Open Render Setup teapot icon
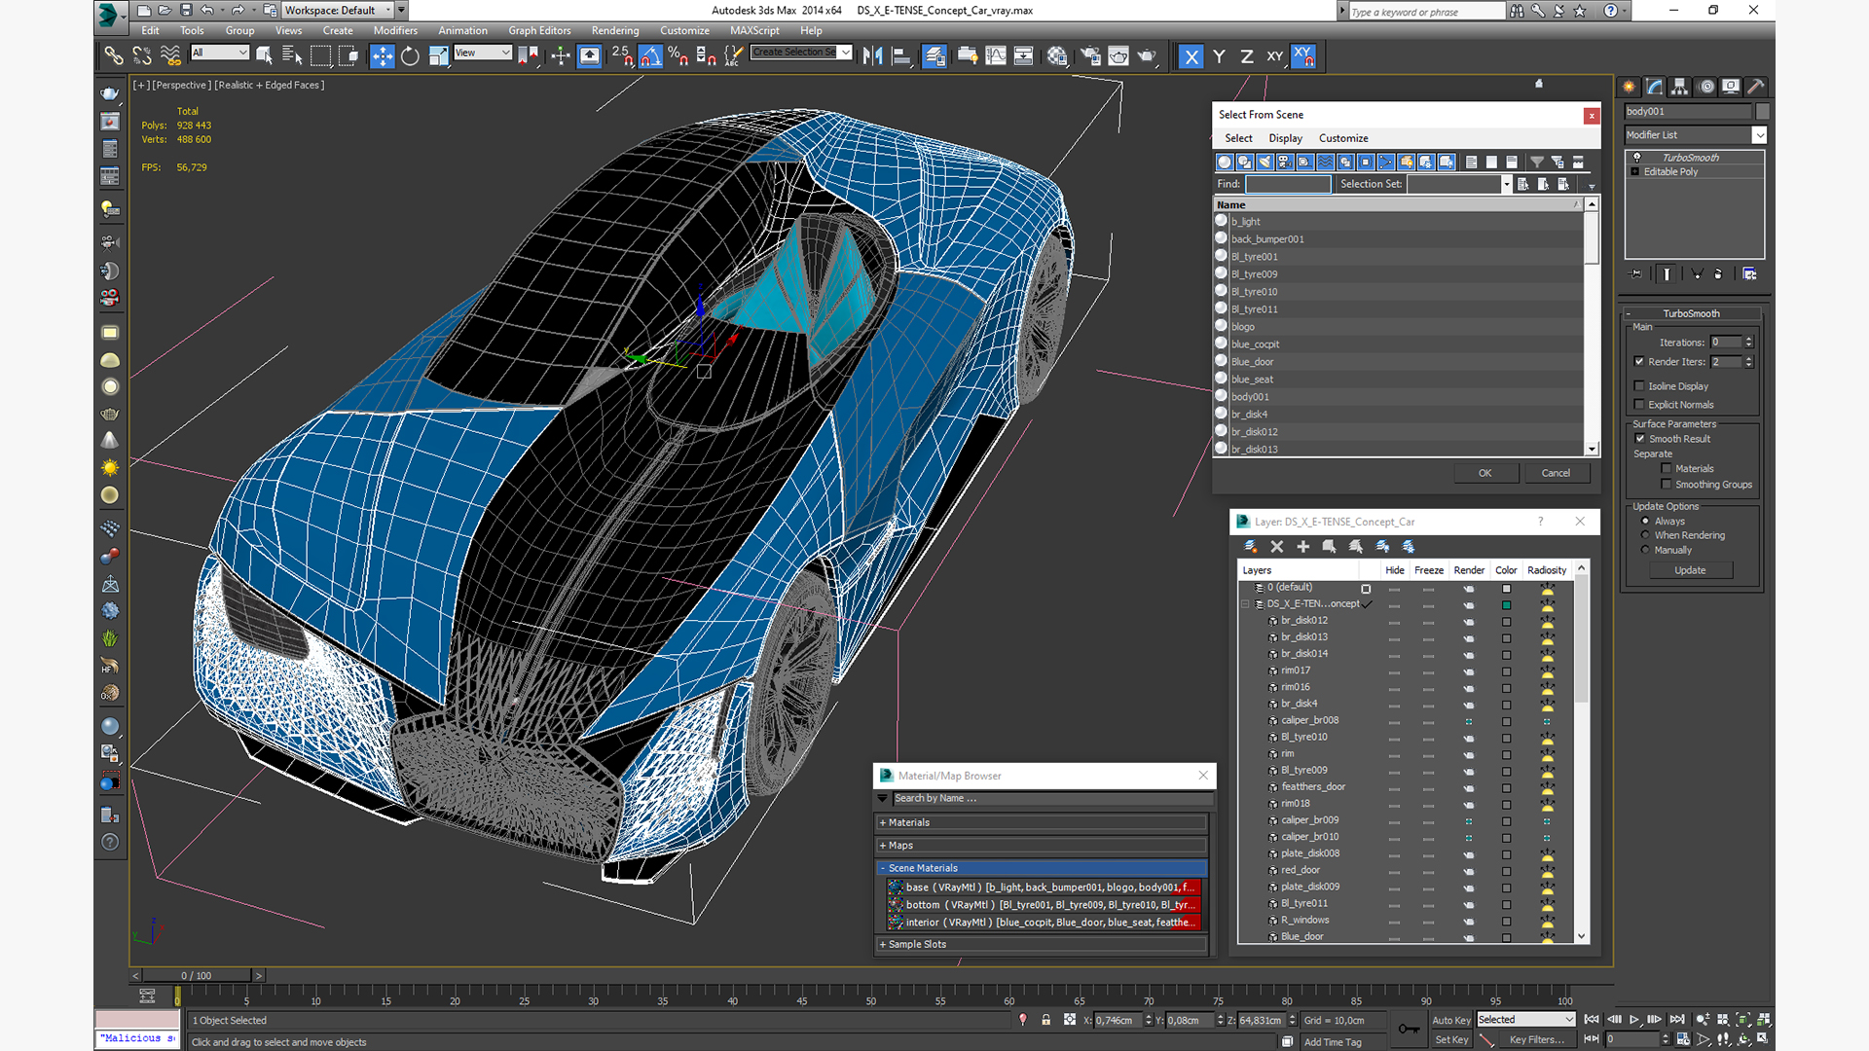 (1090, 56)
